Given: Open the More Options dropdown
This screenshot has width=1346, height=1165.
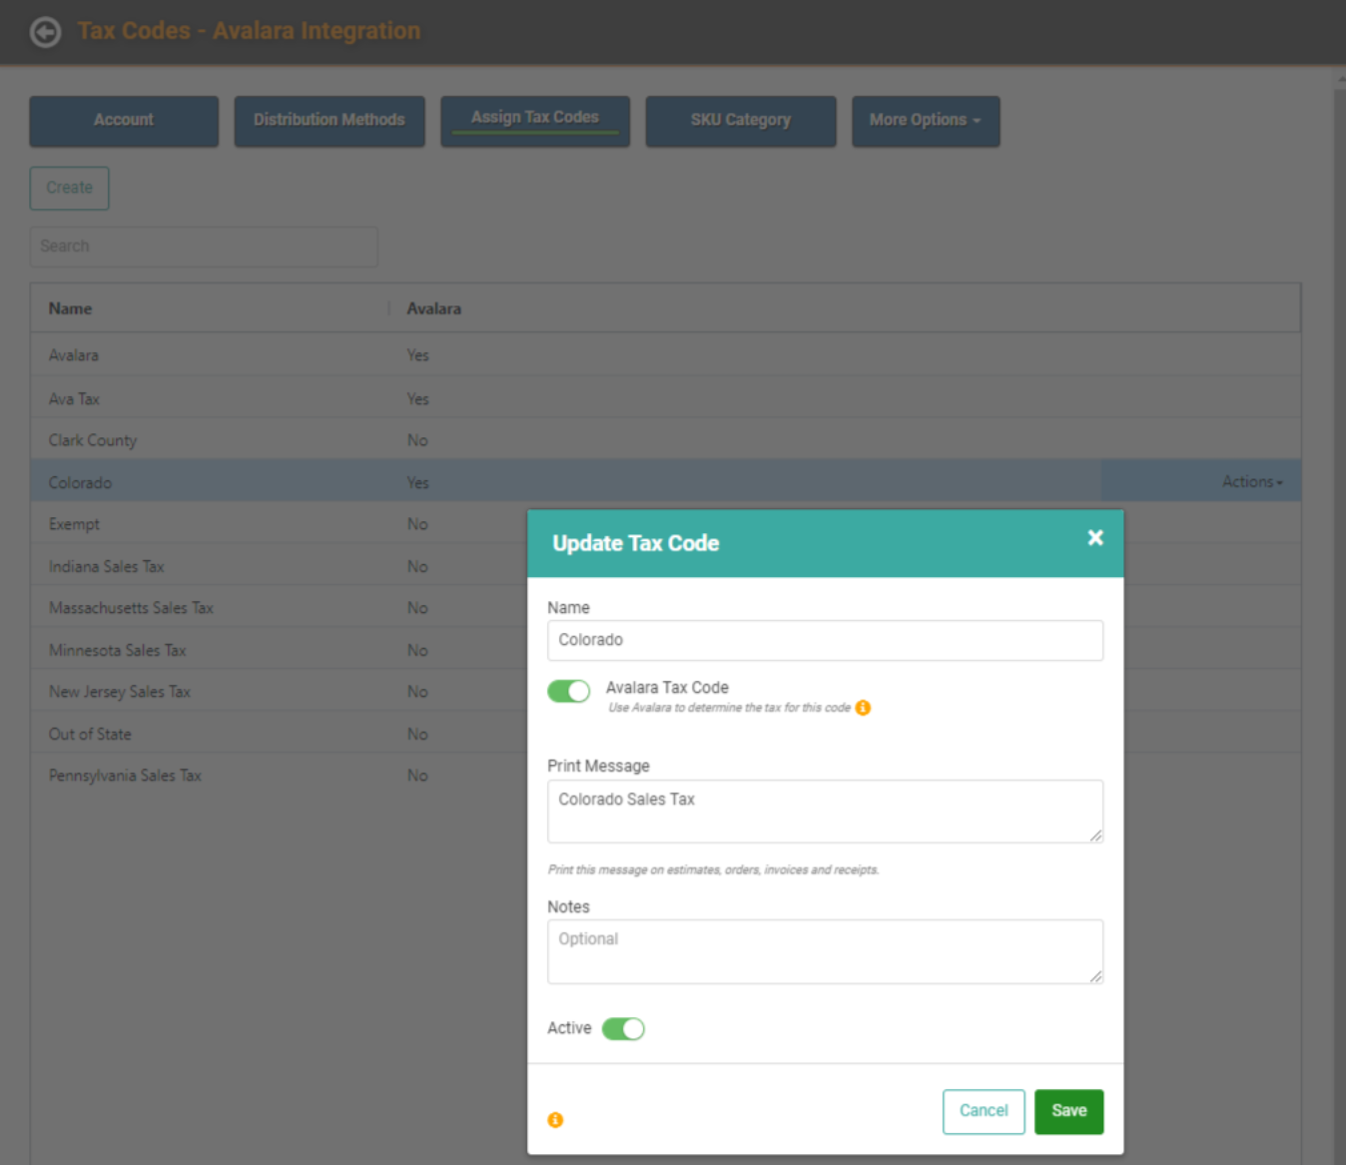Looking at the screenshot, I should tap(926, 121).
